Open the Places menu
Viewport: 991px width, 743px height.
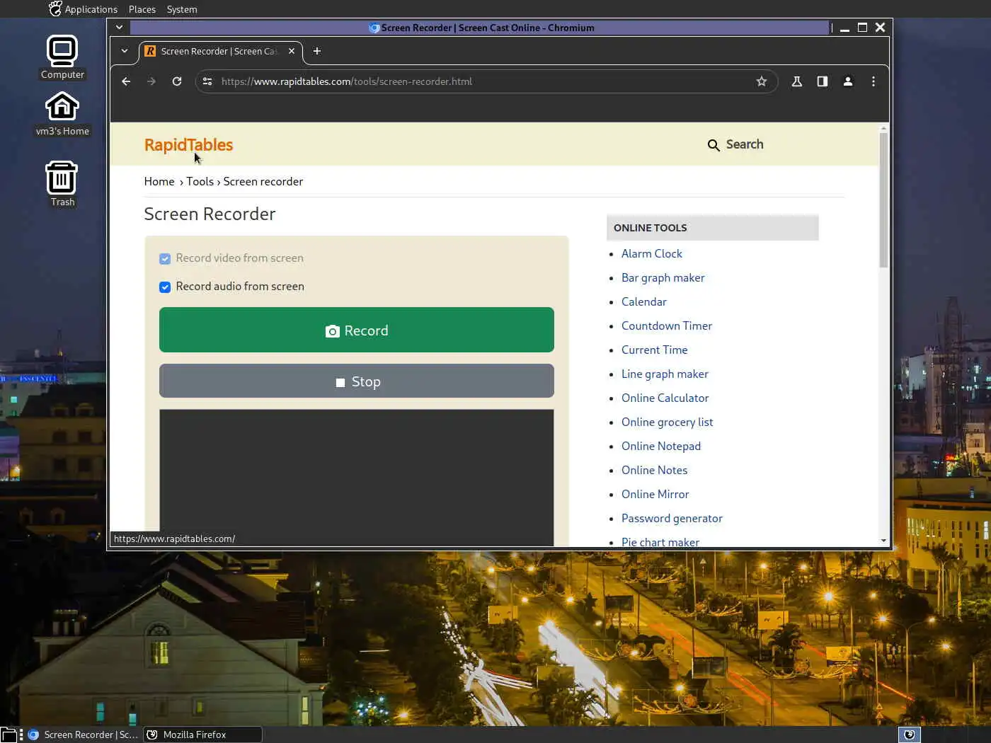click(142, 9)
